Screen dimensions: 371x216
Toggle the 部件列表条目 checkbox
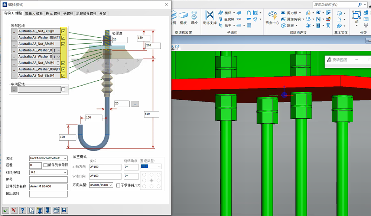coord(46,165)
